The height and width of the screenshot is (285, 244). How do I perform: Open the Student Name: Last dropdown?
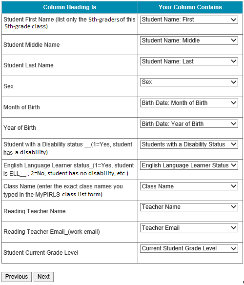189,61
